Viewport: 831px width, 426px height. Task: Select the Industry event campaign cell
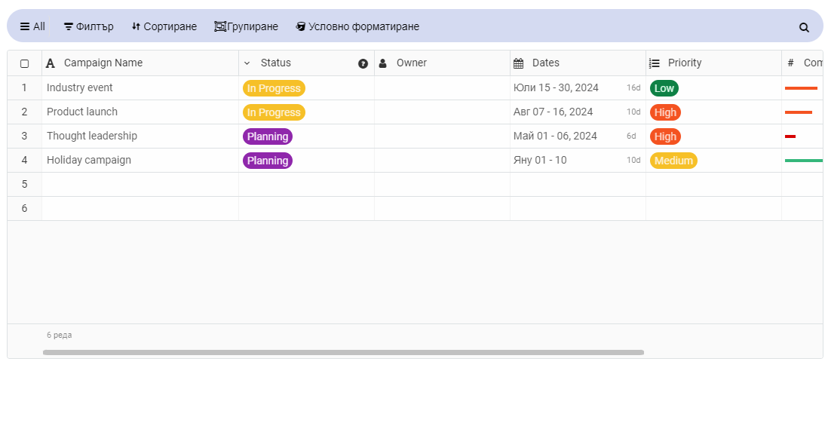click(140, 88)
